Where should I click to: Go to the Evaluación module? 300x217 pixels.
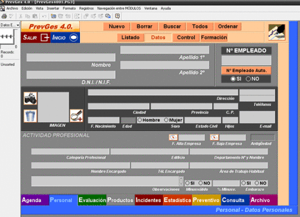point(92,200)
